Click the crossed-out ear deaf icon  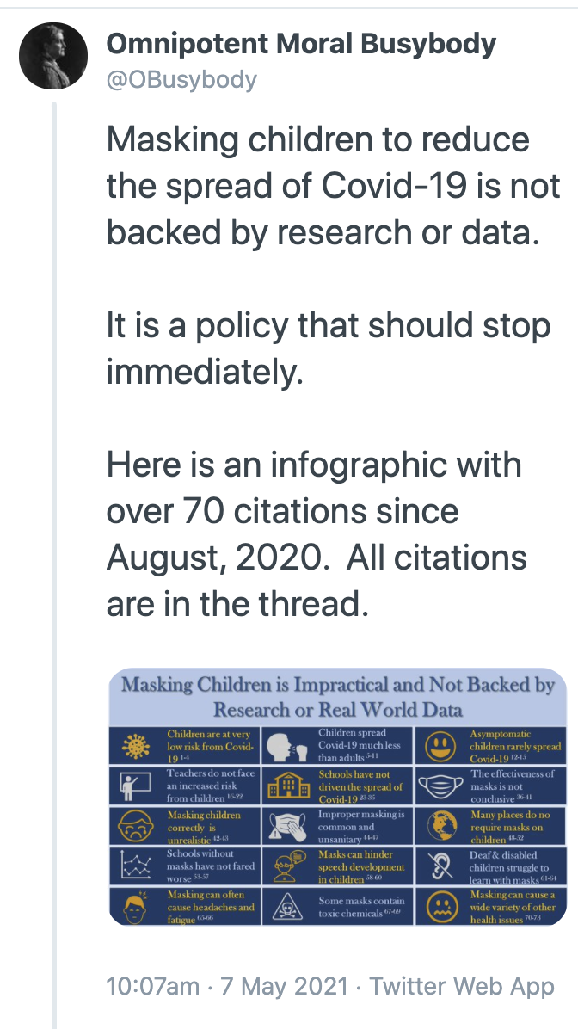[440, 866]
